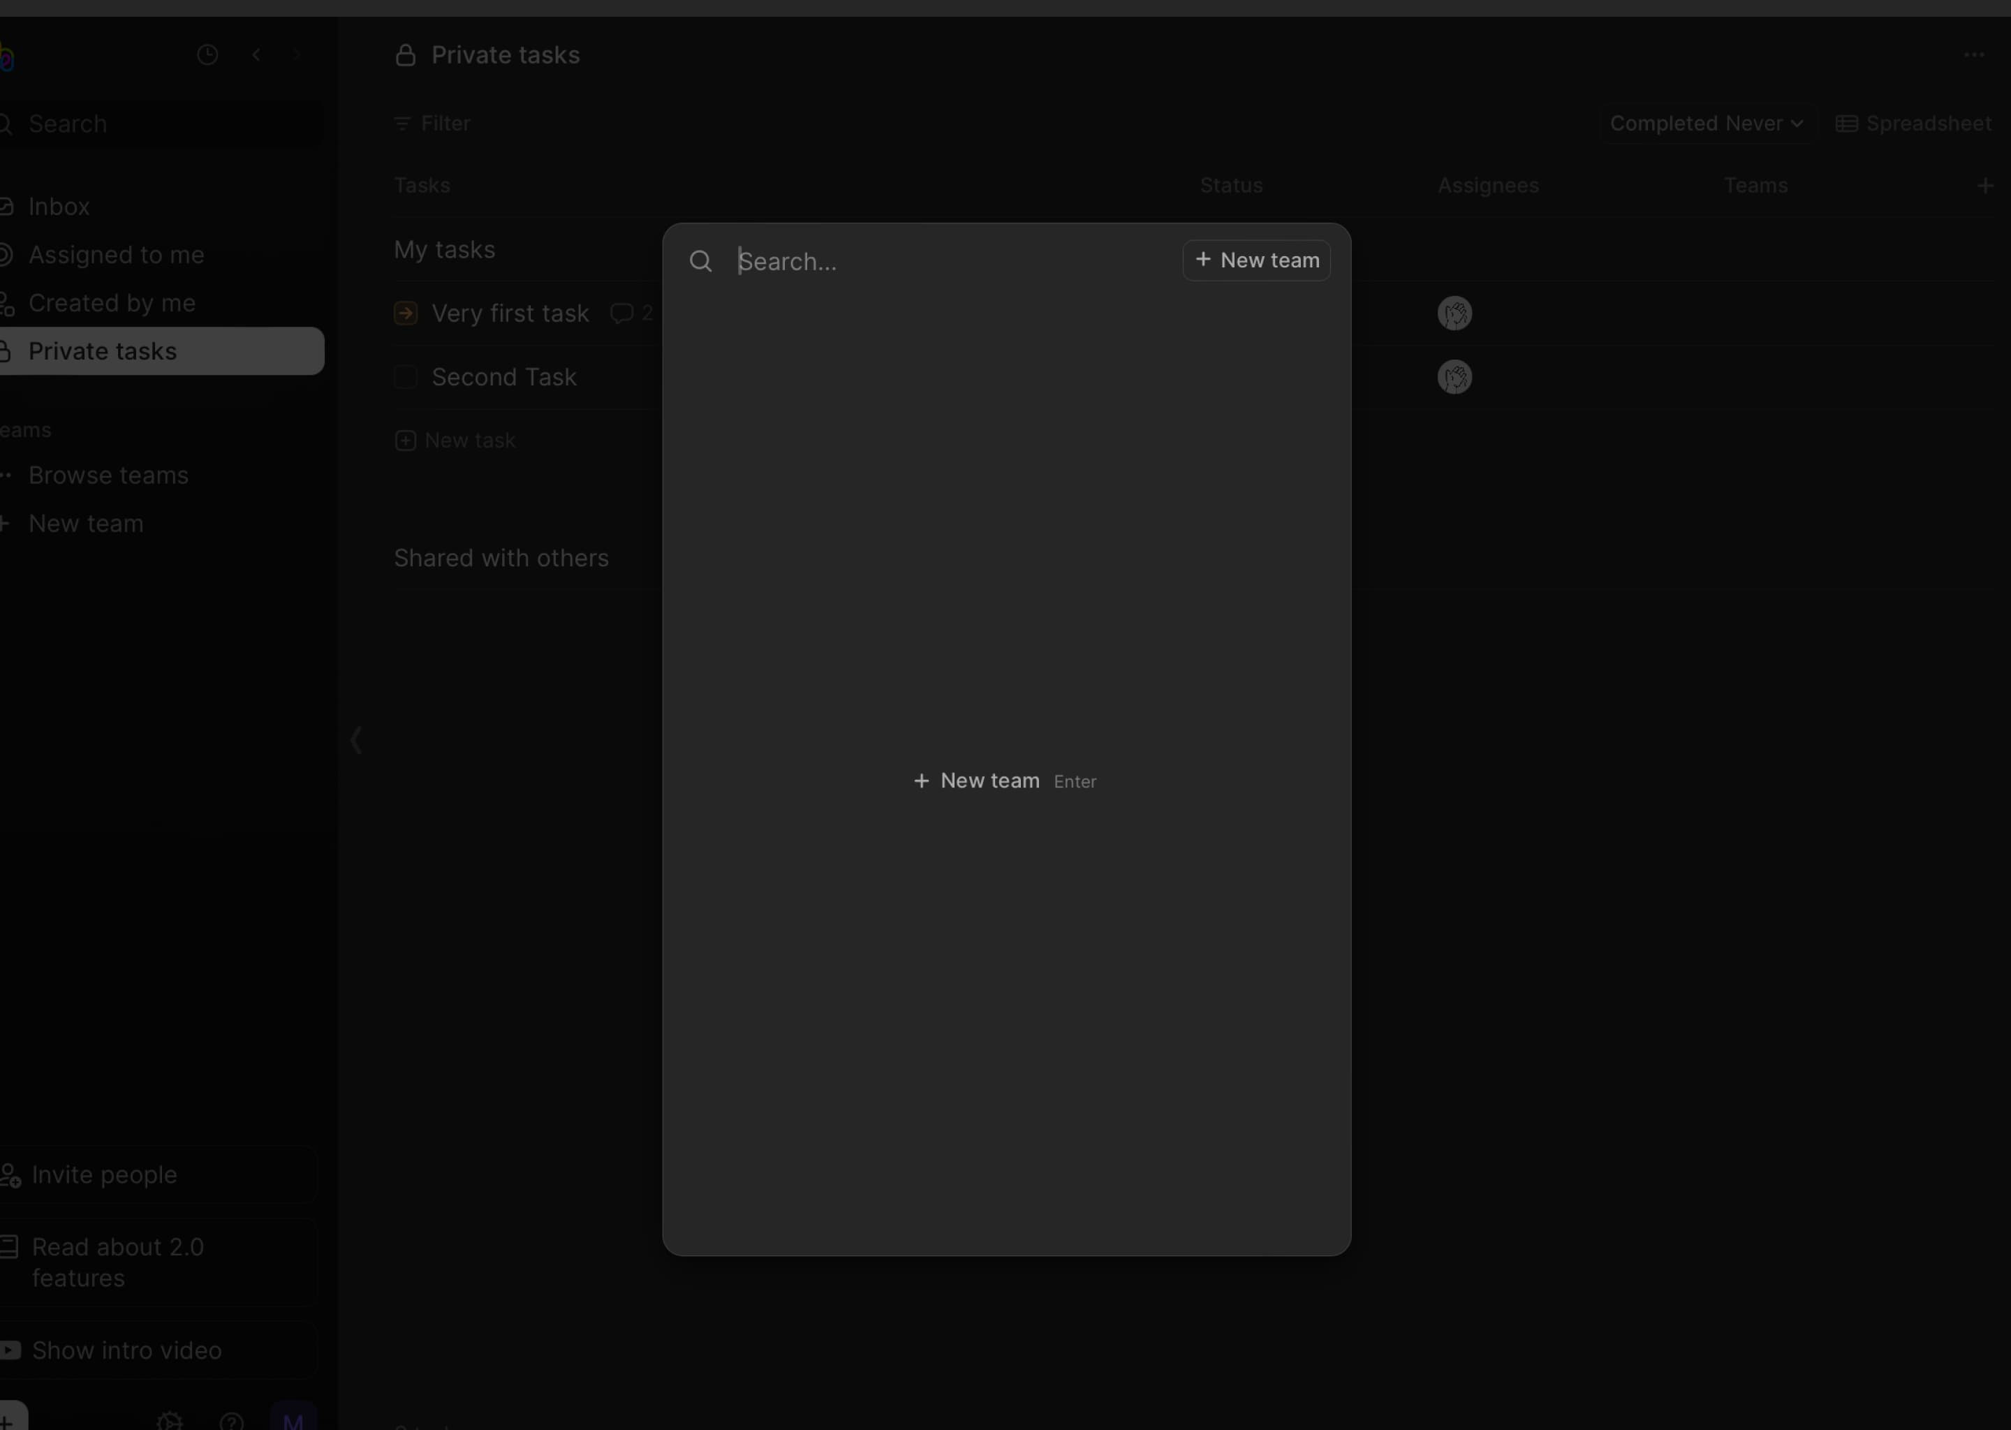Click the history/clock icon in top bar
Screen dimensions: 2011x1430
click(207, 56)
